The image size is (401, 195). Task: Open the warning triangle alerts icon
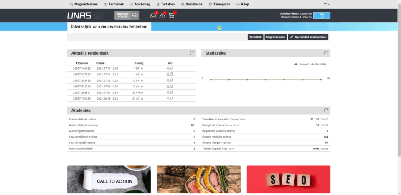click(x=162, y=15)
